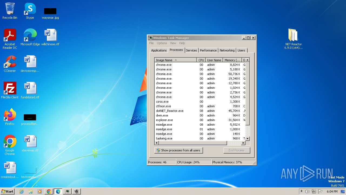Open Acrobat Reader DC shortcut

coord(10,39)
